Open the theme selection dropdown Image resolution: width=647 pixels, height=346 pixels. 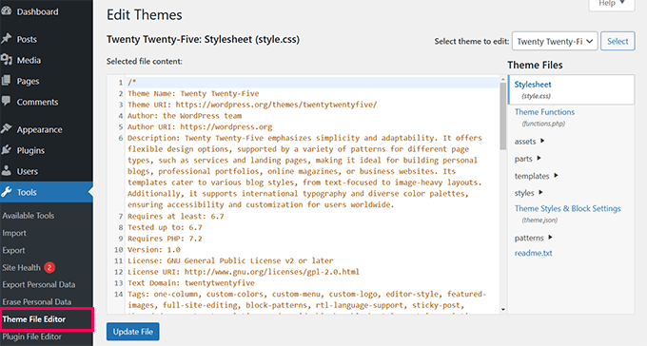555,41
